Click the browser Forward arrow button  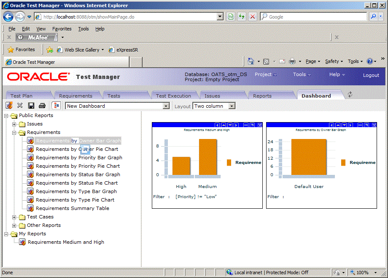(x=19, y=16)
